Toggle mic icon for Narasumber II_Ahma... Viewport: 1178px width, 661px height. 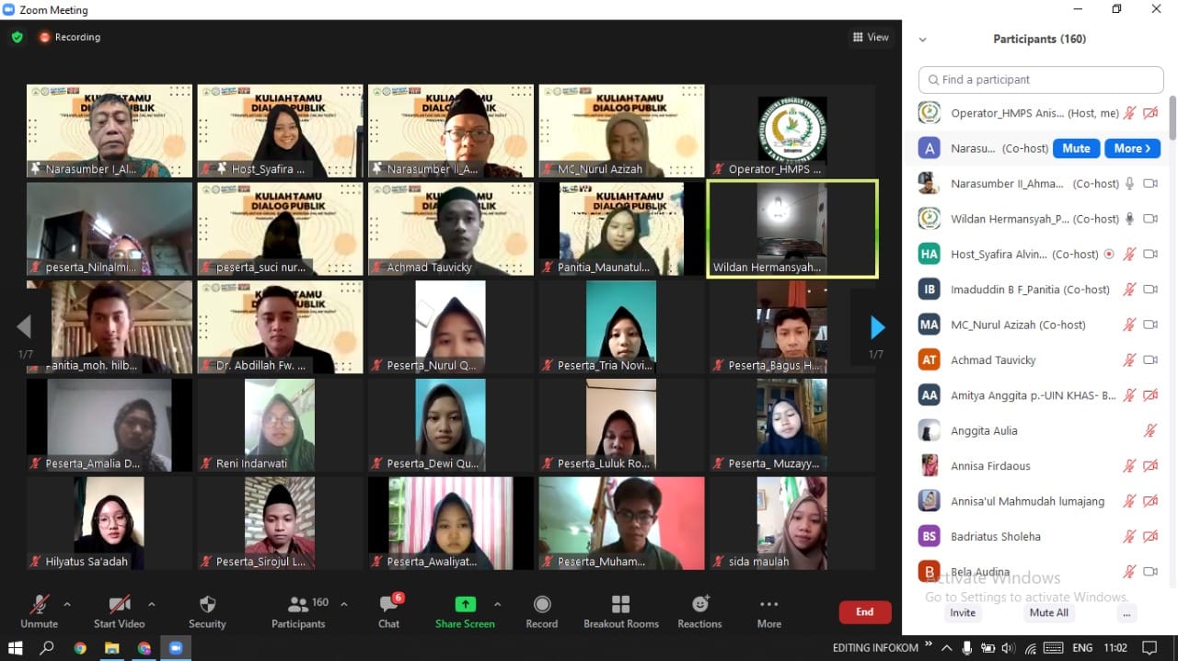pyautogui.click(x=1129, y=184)
